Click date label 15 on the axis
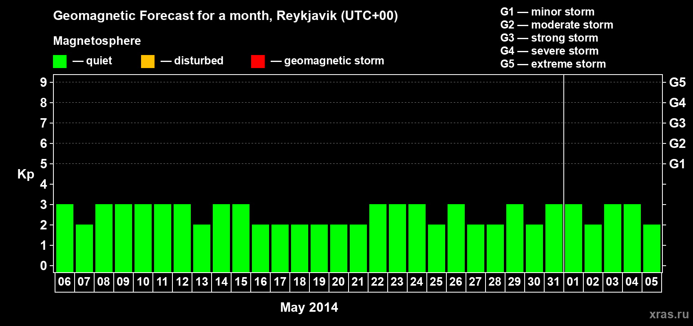Image resolution: width=693 pixels, height=326 pixels. coord(241,282)
